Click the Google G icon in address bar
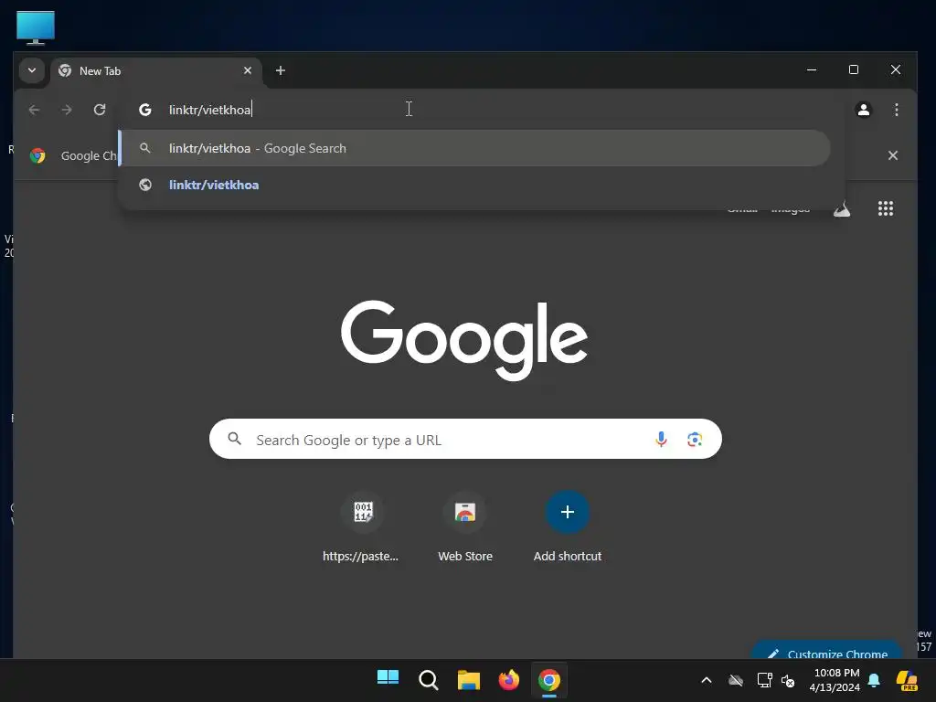Screen dimensions: 936x702 [x=145, y=110]
